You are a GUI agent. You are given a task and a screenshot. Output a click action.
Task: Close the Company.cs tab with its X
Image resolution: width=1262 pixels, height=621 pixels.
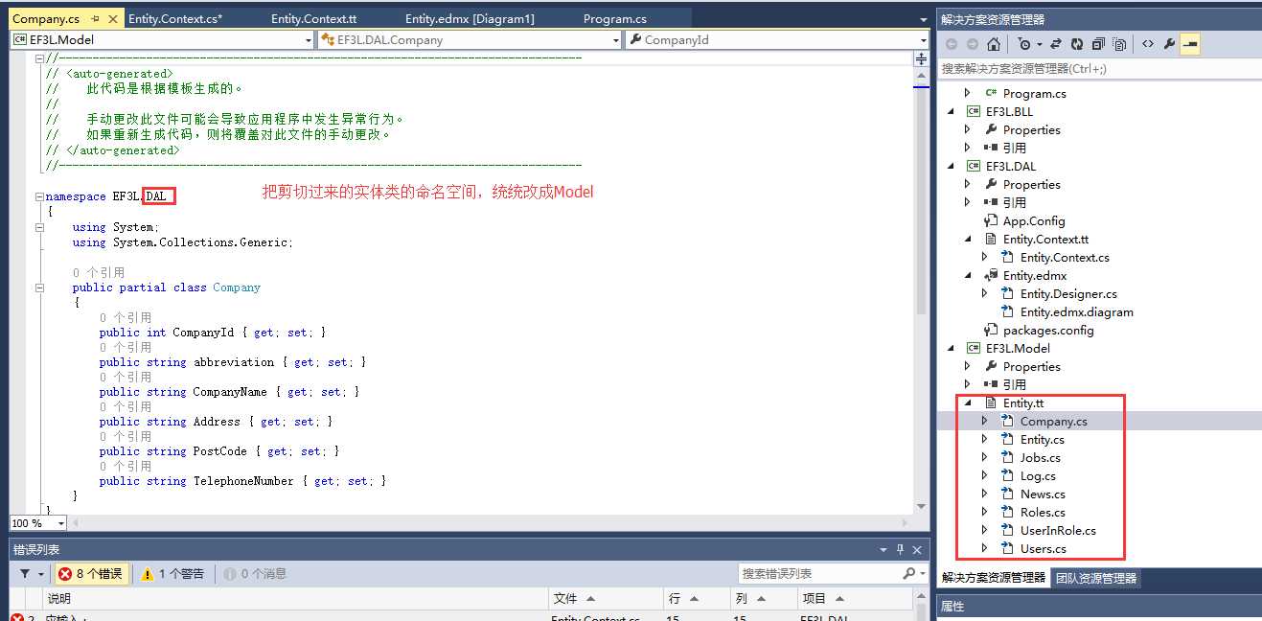pos(114,18)
